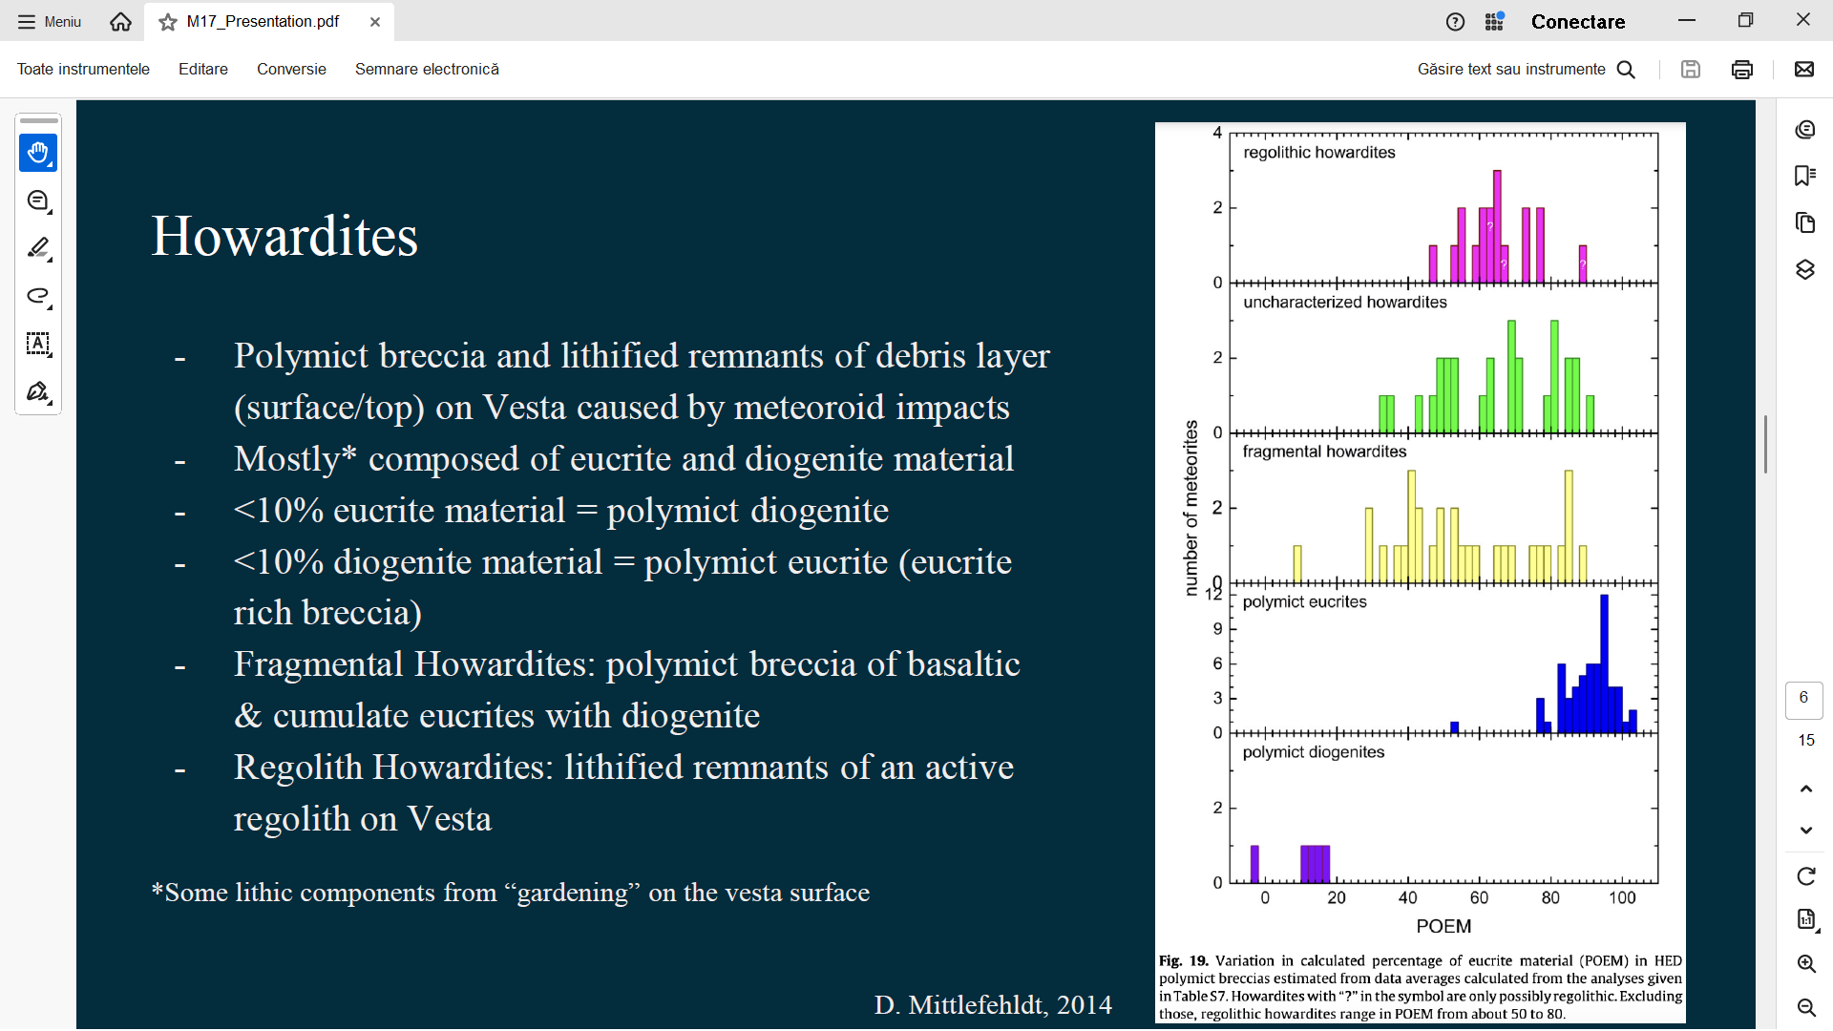Click the vertical scrollbar thumb

1765,444
